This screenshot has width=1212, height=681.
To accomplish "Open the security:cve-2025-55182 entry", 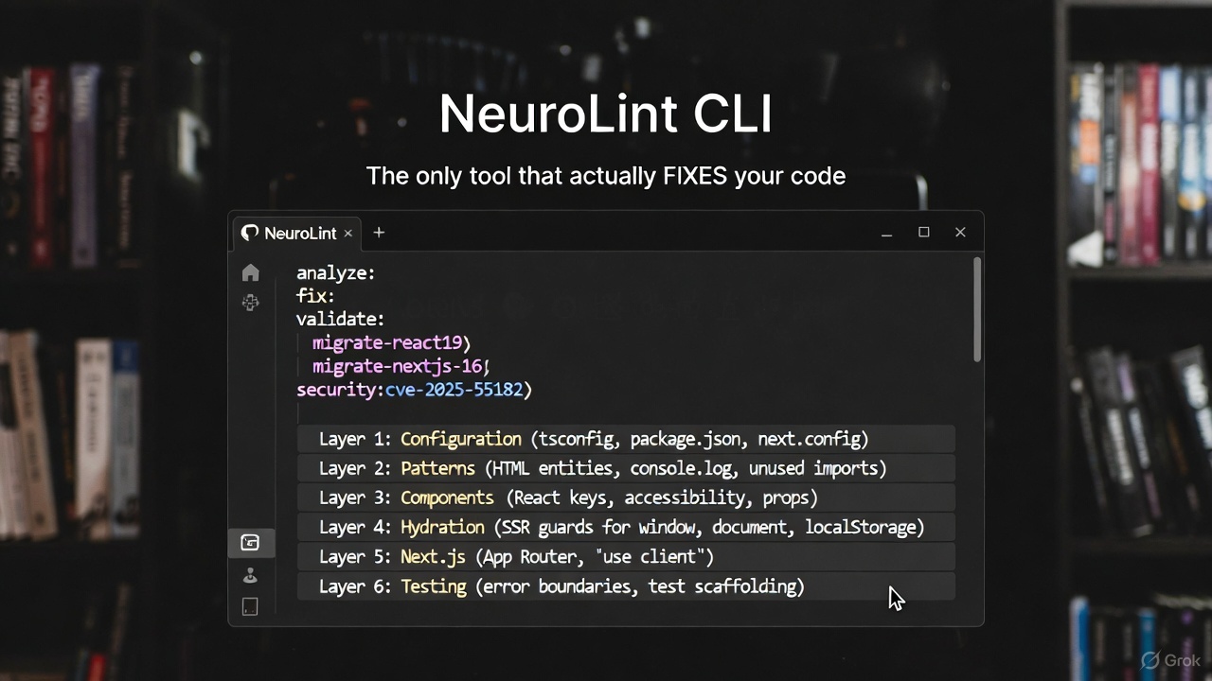I will (x=414, y=389).
